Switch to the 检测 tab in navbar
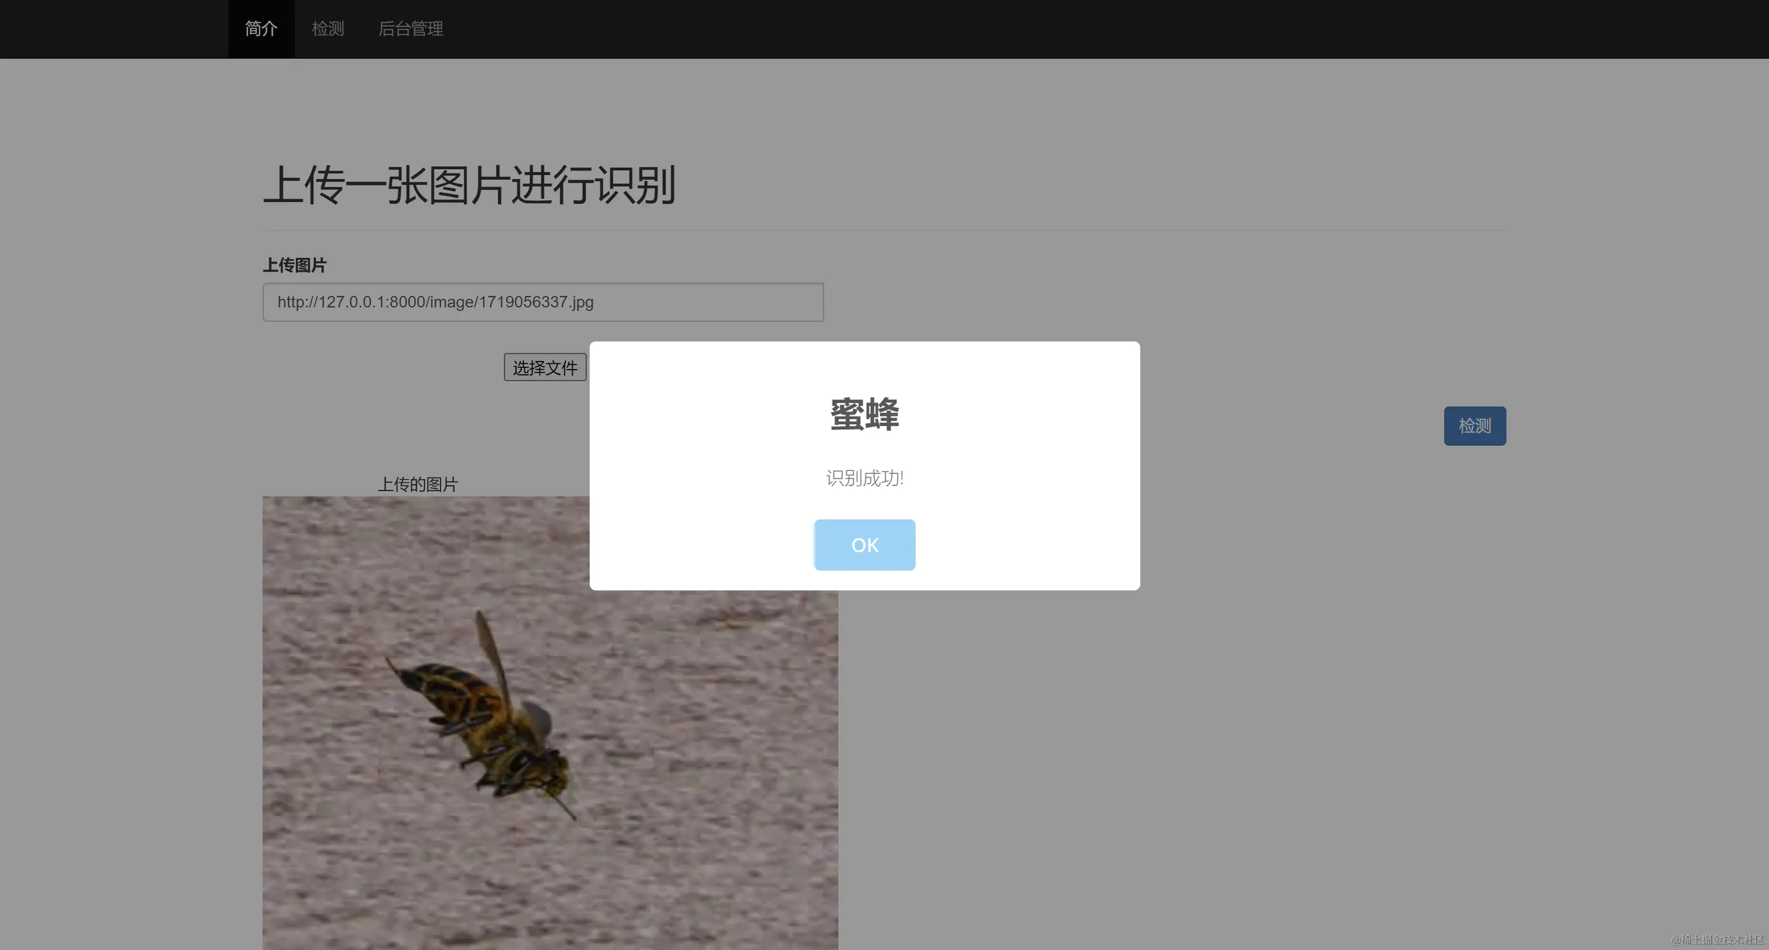This screenshot has height=950, width=1769. (328, 29)
